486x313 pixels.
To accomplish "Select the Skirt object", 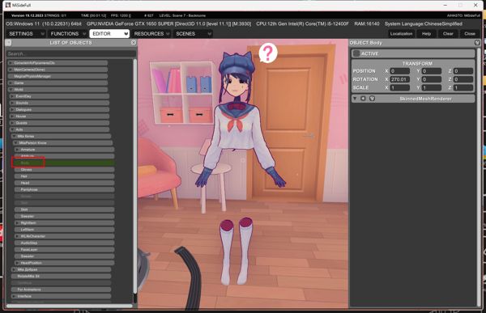I will [65, 209].
